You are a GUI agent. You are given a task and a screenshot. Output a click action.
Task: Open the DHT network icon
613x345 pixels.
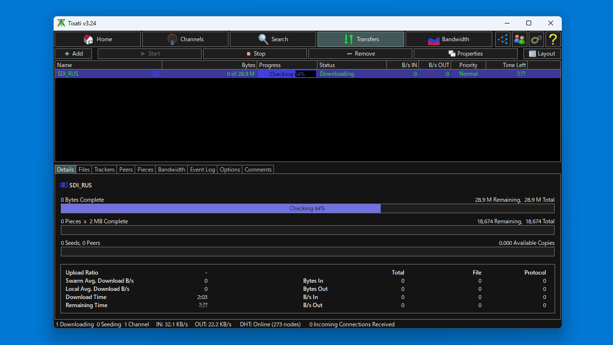[503, 39]
